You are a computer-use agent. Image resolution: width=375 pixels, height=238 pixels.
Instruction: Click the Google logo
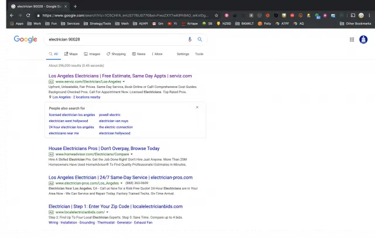[x=25, y=39]
